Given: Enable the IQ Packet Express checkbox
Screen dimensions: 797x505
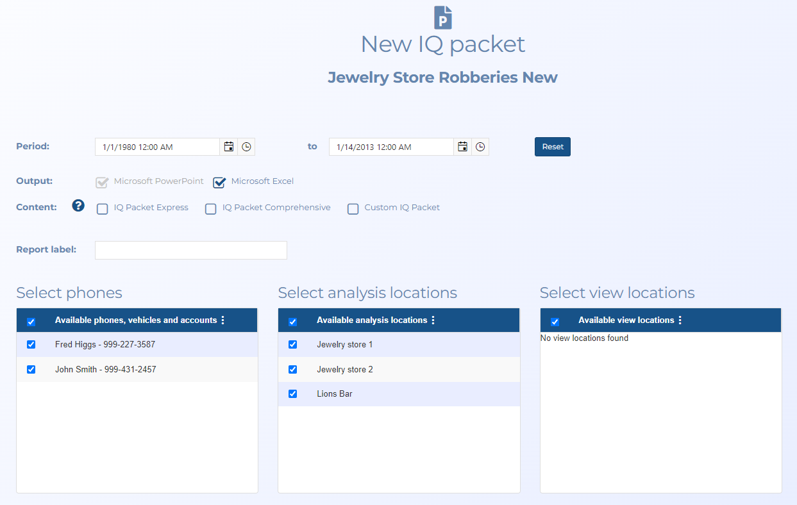Looking at the screenshot, I should [x=103, y=209].
